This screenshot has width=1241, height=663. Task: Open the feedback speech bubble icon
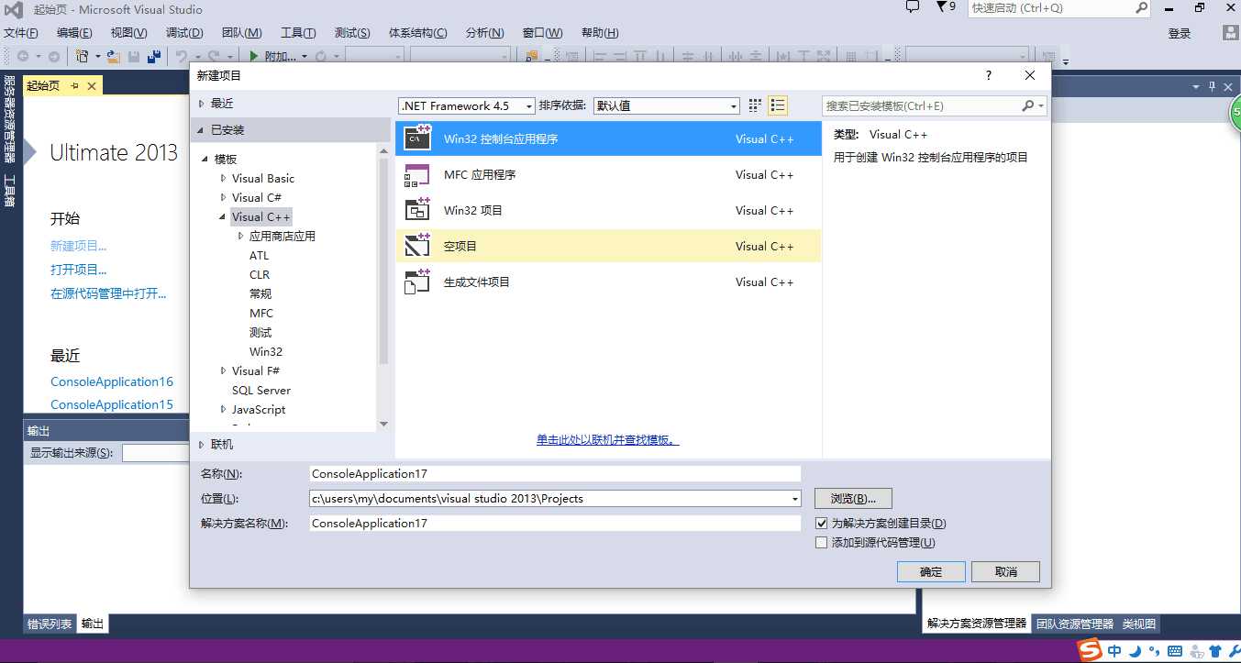point(913,7)
